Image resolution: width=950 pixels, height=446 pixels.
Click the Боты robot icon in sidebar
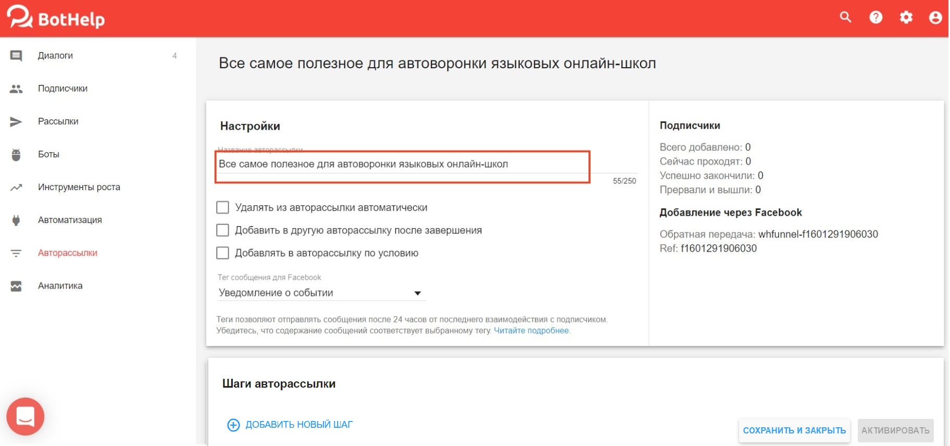click(x=16, y=155)
